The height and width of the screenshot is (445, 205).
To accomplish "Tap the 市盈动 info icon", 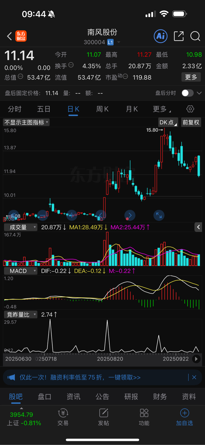I will pyautogui.click(x=125, y=76).
